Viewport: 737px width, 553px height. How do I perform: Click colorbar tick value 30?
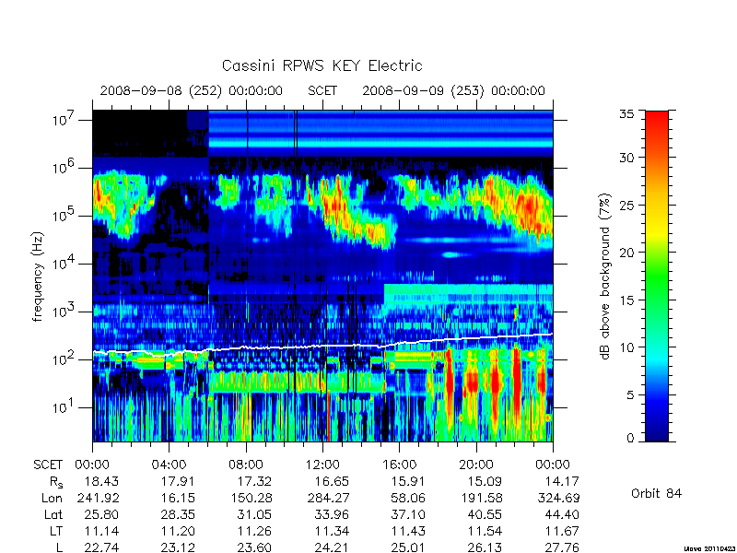(x=627, y=158)
